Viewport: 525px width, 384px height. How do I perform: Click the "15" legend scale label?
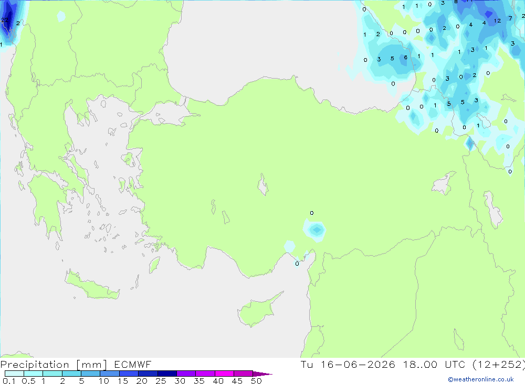123,381
